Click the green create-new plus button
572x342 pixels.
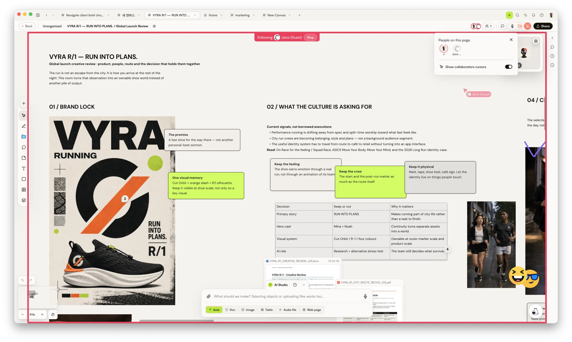click(x=509, y=15)
